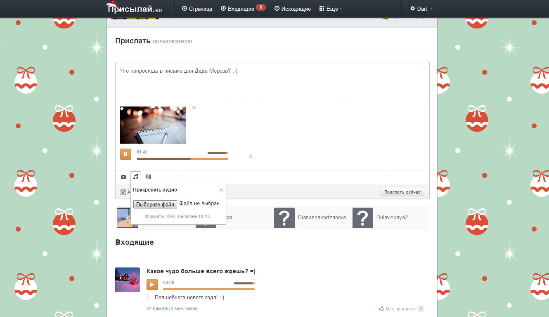Click the Выберите файл button
The width and height of the screenshot is (549, 317).
click(155, 204)
